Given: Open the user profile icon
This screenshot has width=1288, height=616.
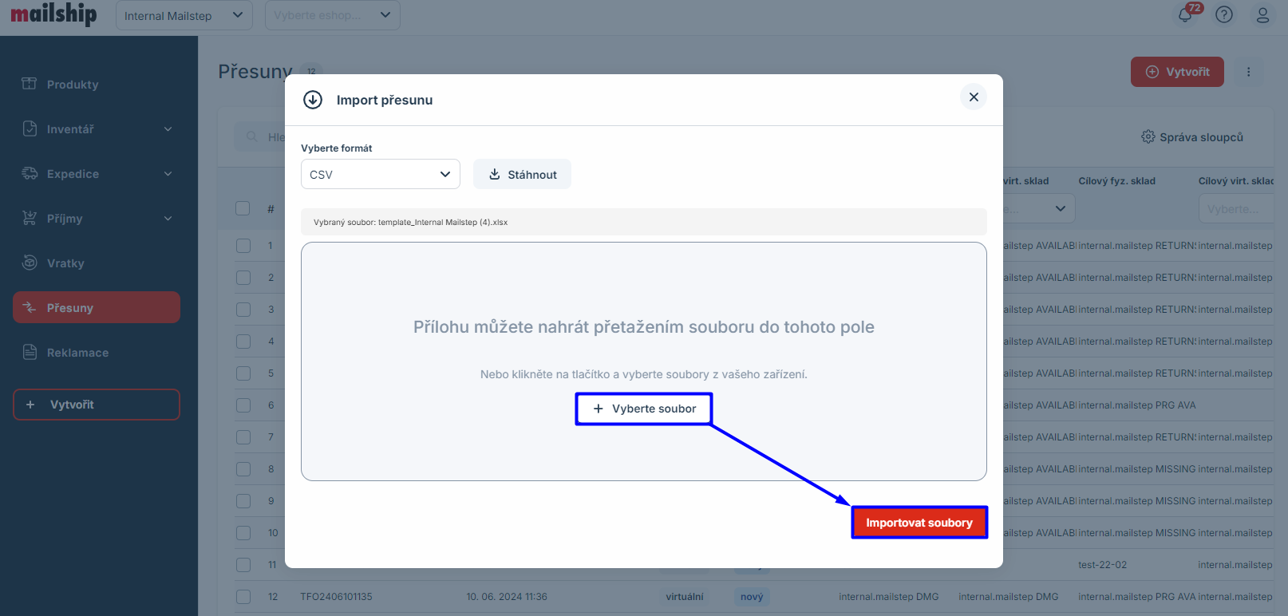Looking at the screenshot, I should [x=1262, y=15].
